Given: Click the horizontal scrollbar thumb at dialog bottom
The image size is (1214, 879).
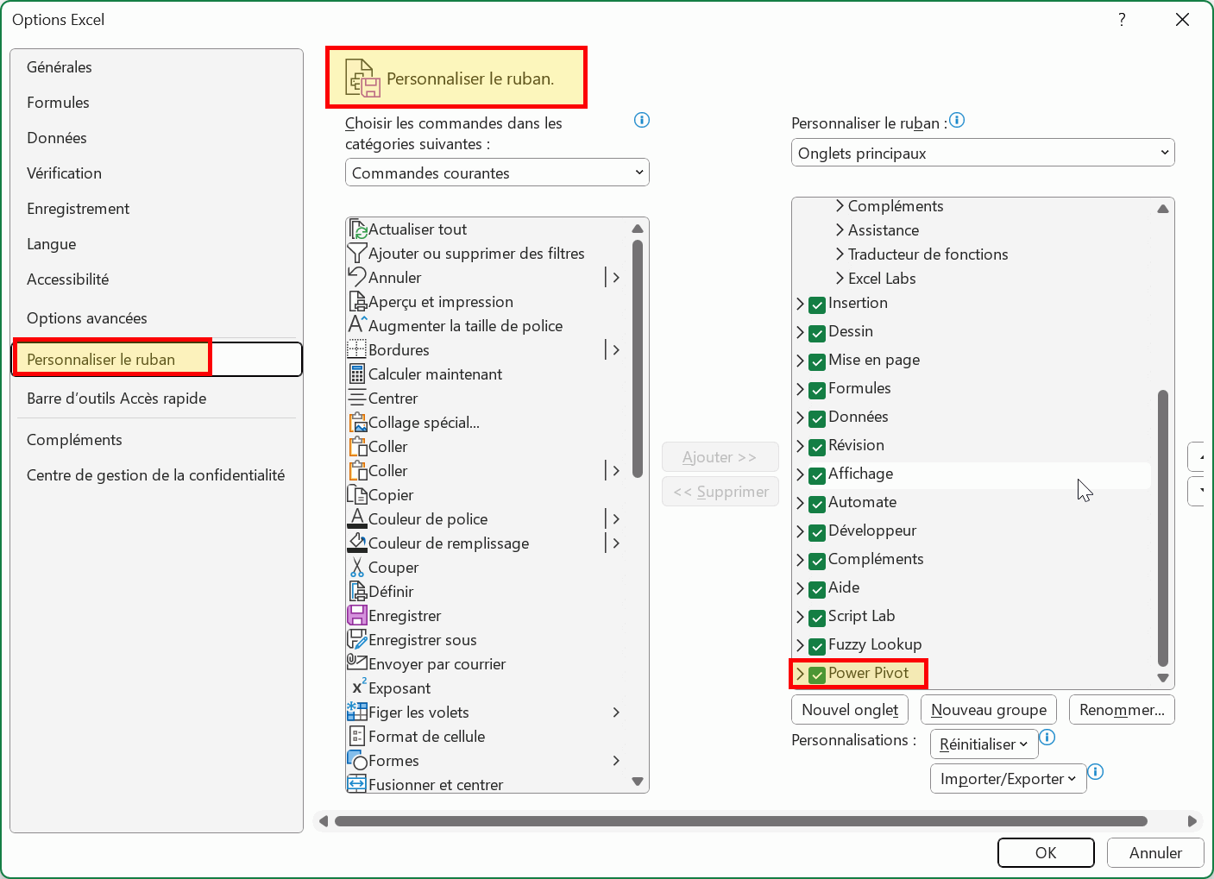Looking at the screenshot, I should click(x=741, y=821).
